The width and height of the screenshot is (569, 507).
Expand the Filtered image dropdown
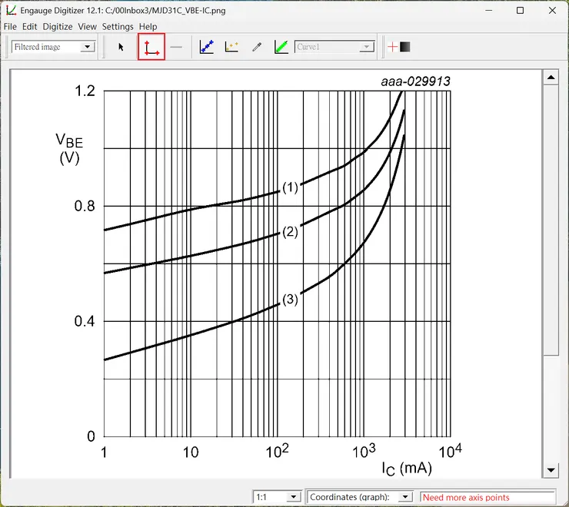tap(53, 47)
